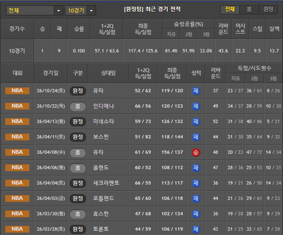Click the 상대팀 column header
The image size is (283, 235).
108,73
